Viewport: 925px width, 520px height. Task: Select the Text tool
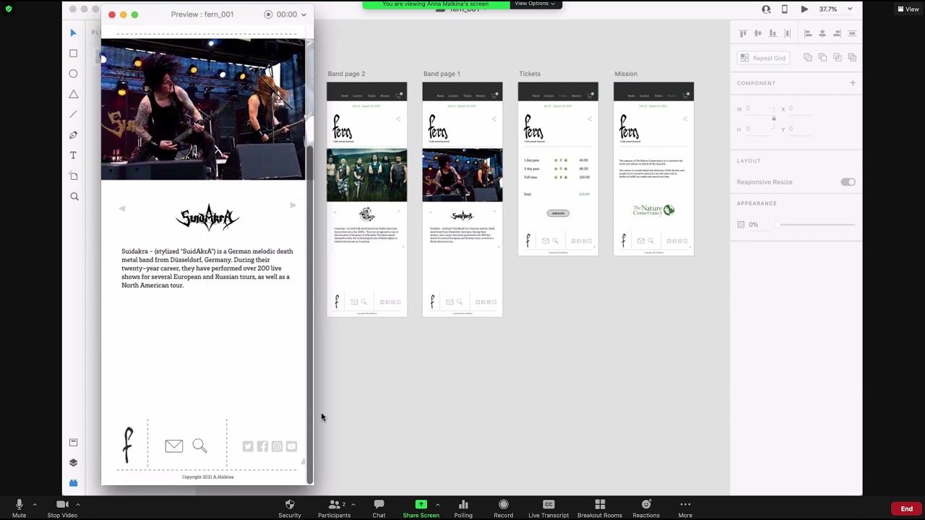(x=73, y=155)
